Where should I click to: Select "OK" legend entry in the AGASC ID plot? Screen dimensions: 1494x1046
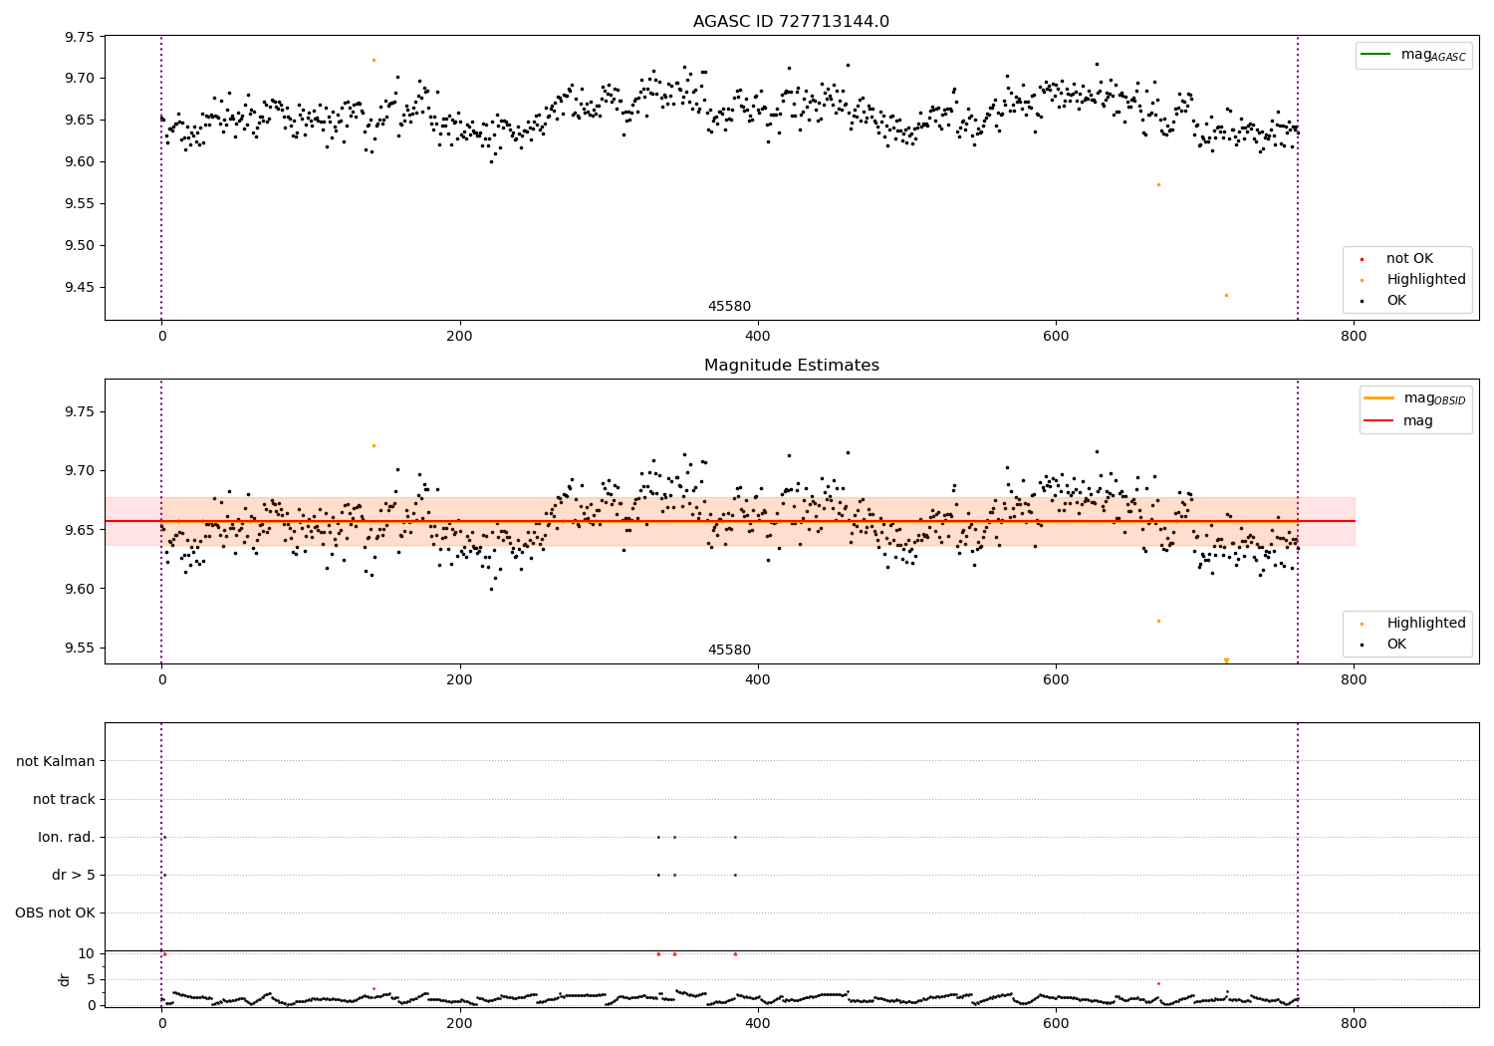1396,300
